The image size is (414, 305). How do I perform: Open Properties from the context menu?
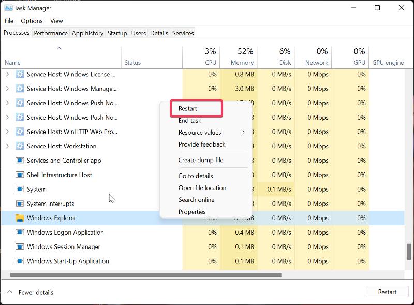click(x=192, y=212)
